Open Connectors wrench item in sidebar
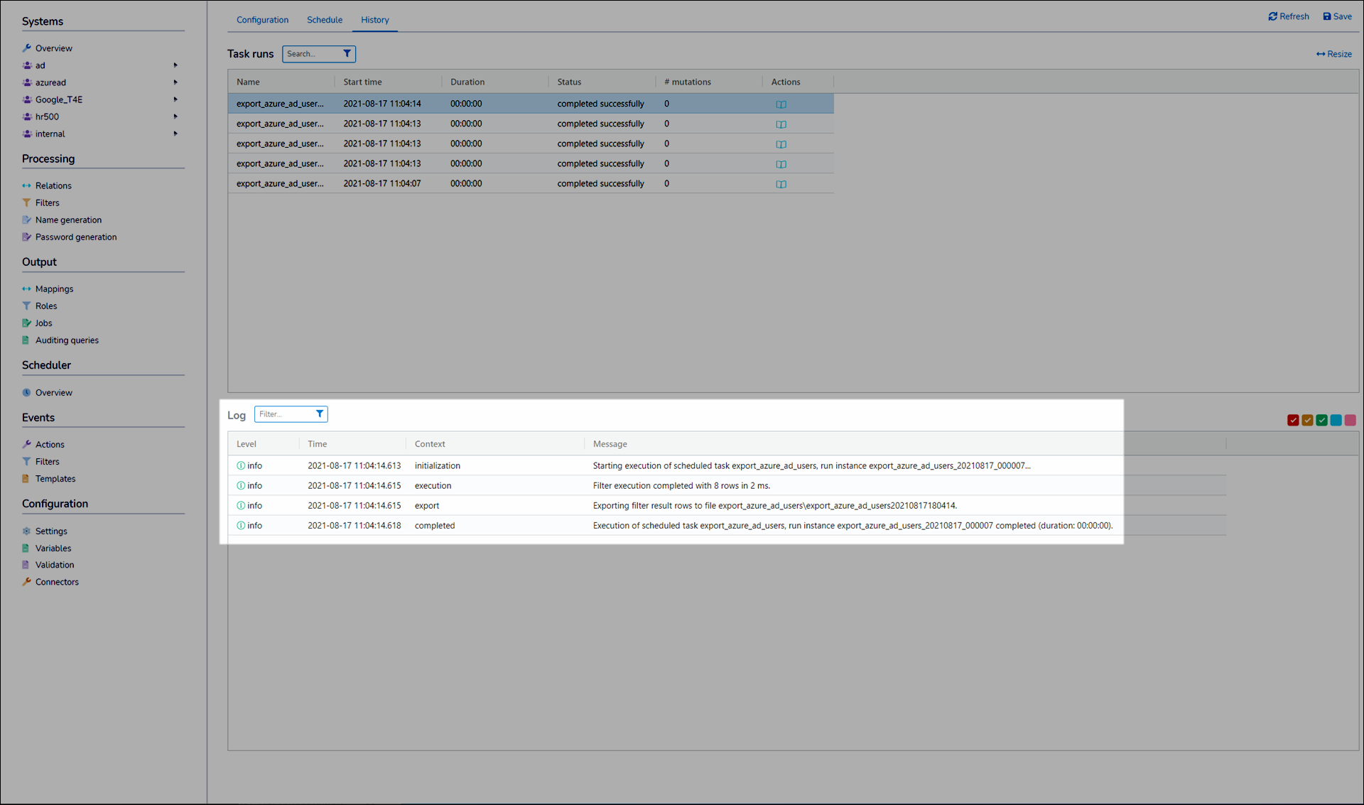The height and width of the screenshot is (805, 1364). pos(57,582)
